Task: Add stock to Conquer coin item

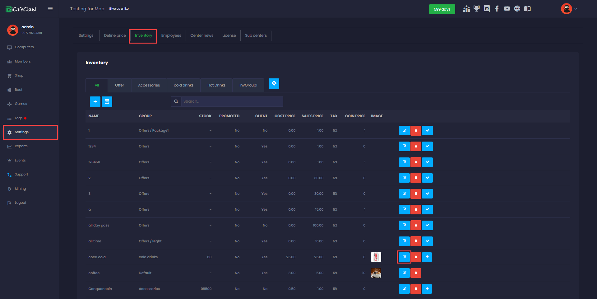Action: [427, 289]
